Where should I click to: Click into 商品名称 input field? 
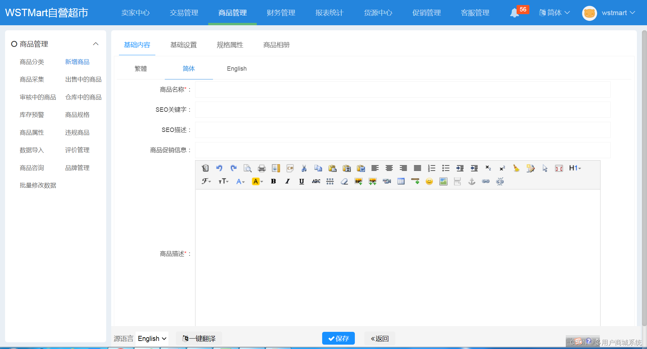click(x=403, y=90)
